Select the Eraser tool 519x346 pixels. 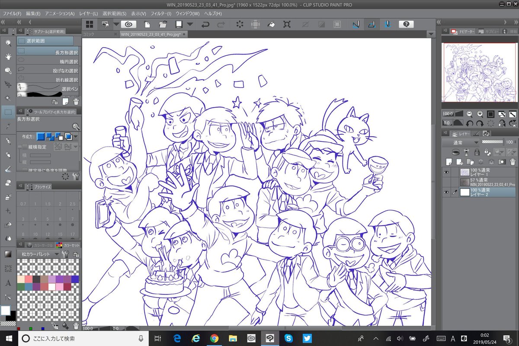8,183
